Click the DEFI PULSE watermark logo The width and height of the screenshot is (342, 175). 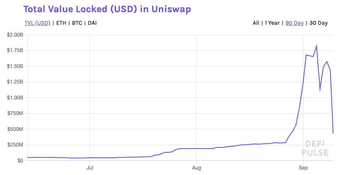tap(315, 148)
